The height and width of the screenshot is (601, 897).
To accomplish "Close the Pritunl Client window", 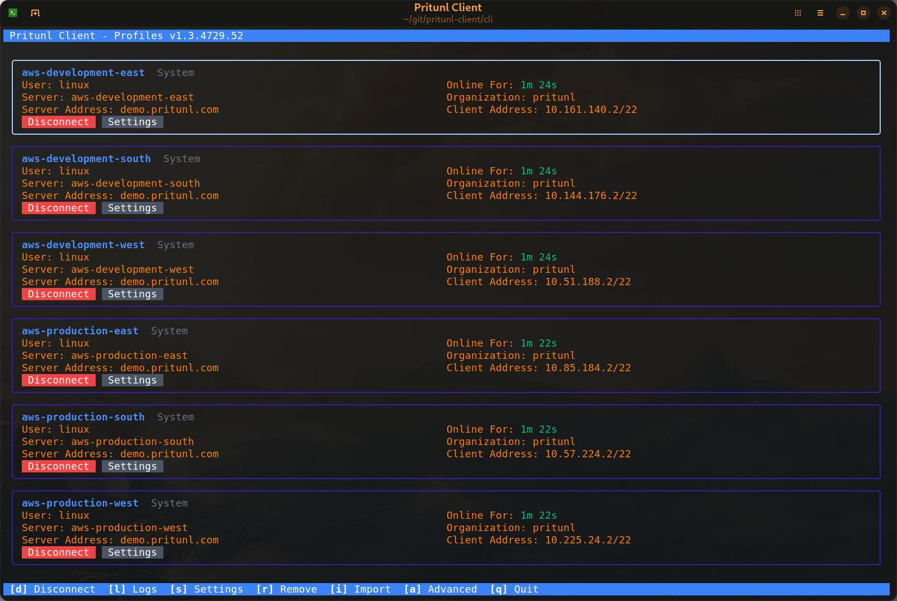I will click(x=884, y=12).
